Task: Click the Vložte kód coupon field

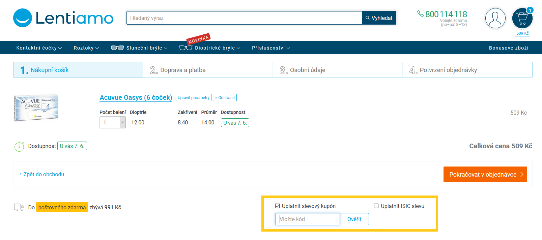Action: (308, 219)
